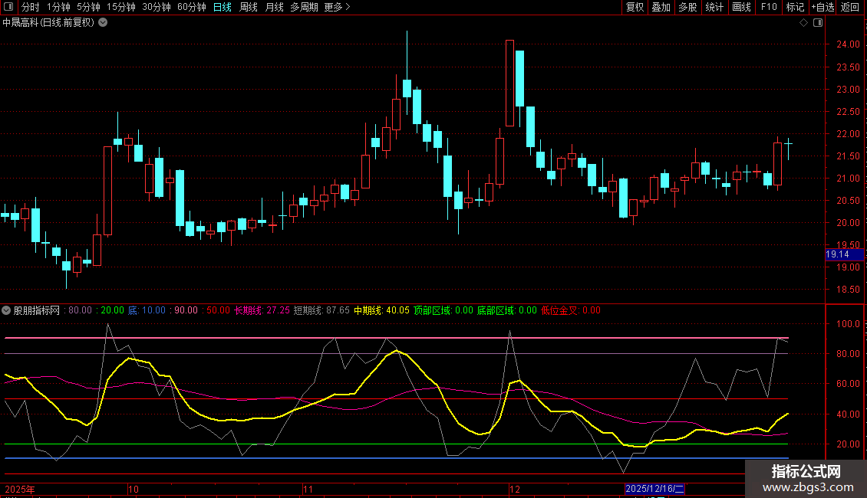Open the 多周期 multi-period view
Viewport: 867px width, 498px height.
304,7
